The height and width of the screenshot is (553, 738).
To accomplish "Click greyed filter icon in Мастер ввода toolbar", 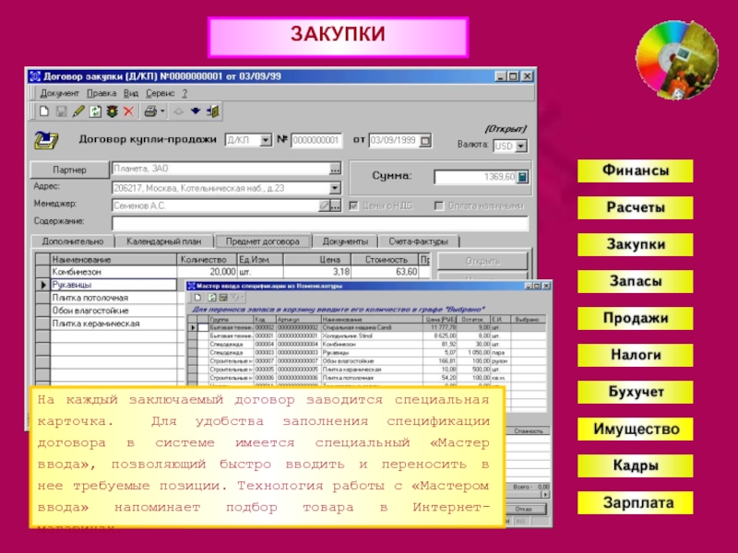I will click(x=235, y=297).
